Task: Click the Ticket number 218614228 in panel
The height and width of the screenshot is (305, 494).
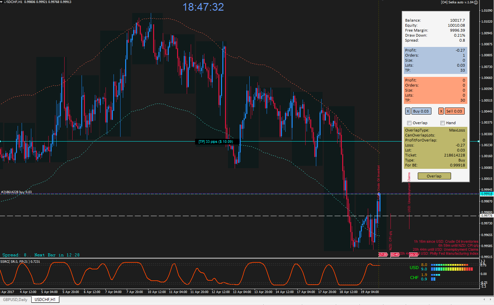Action: pos(454,155)
